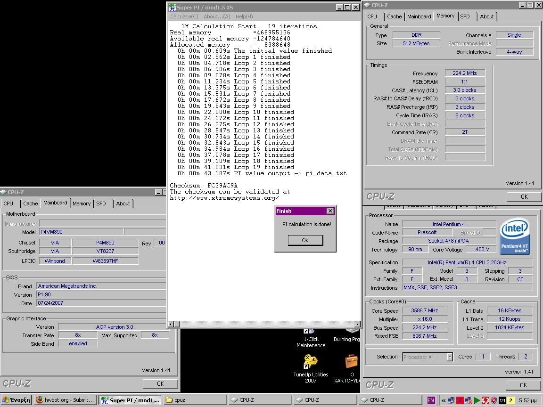543x407 pixels.
Task: Open Help(H) menu in Super PI
Action: point(244,16)
